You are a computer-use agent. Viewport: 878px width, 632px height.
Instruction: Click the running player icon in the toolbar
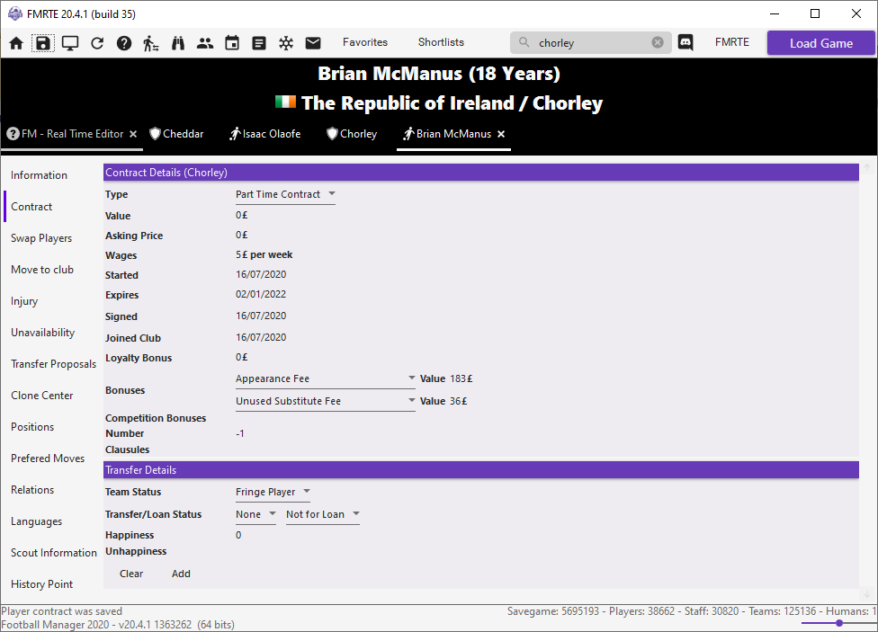pyautogui.click(x=150, y=43)
